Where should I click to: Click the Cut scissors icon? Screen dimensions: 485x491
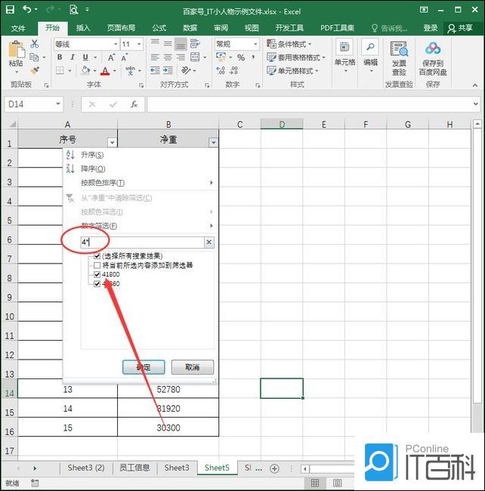click(35, 44)
